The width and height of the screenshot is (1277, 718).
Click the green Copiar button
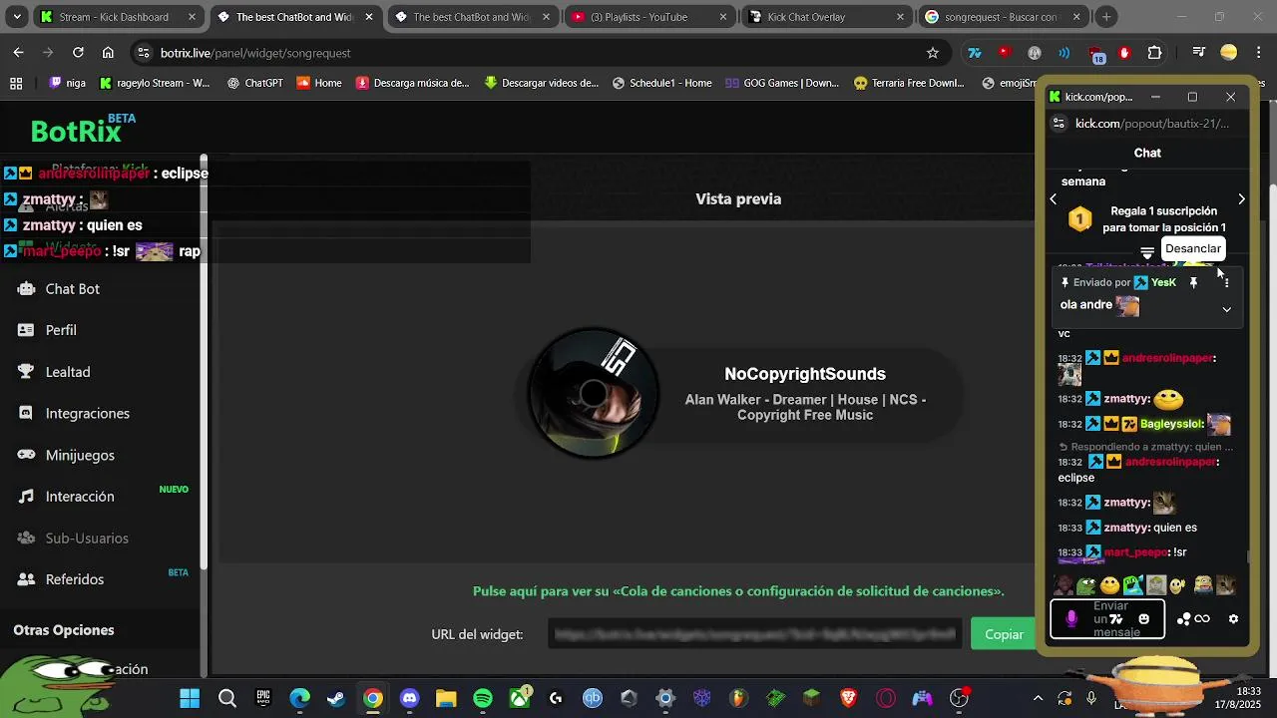click(x=1004, y=634)
